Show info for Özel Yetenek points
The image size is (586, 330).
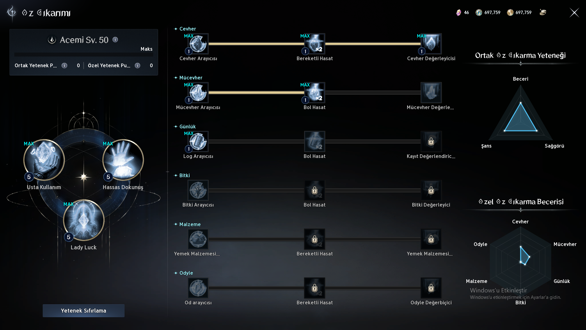point(138,65)
